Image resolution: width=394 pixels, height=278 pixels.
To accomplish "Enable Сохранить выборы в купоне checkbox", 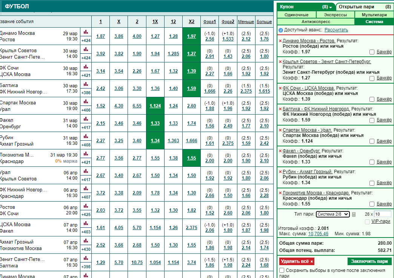I will pos(282,270).
